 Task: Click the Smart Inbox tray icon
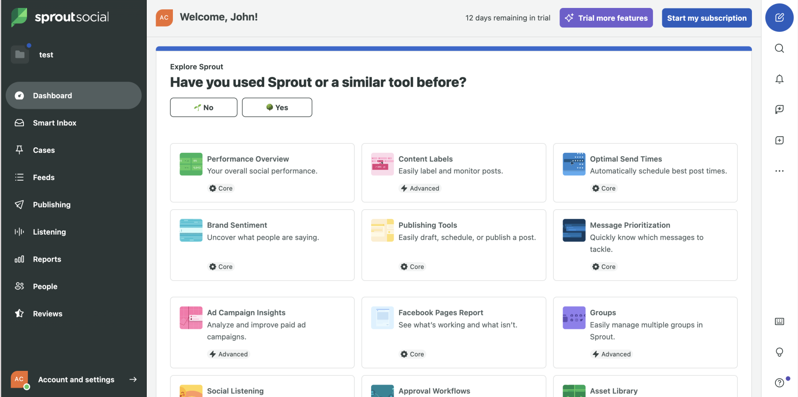(x=20, y=123)
